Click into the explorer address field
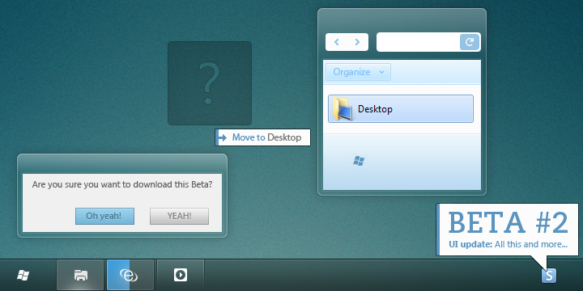This screenshot has height=291, width=583. 419,42
